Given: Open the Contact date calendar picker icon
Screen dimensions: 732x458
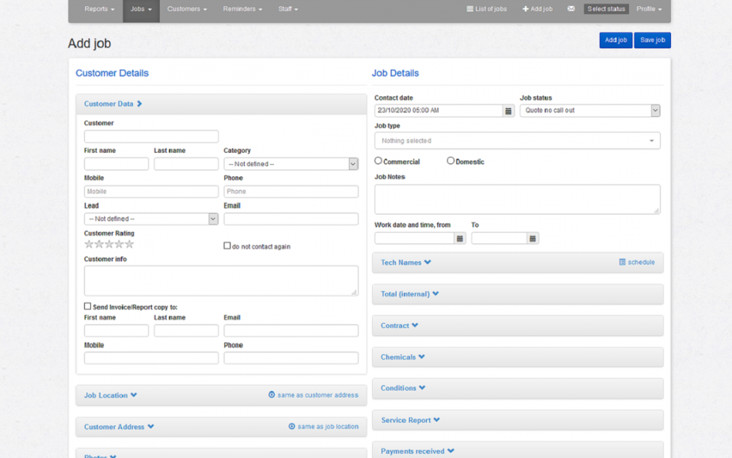Looking at the screenshot, I should tap(508, 111).
